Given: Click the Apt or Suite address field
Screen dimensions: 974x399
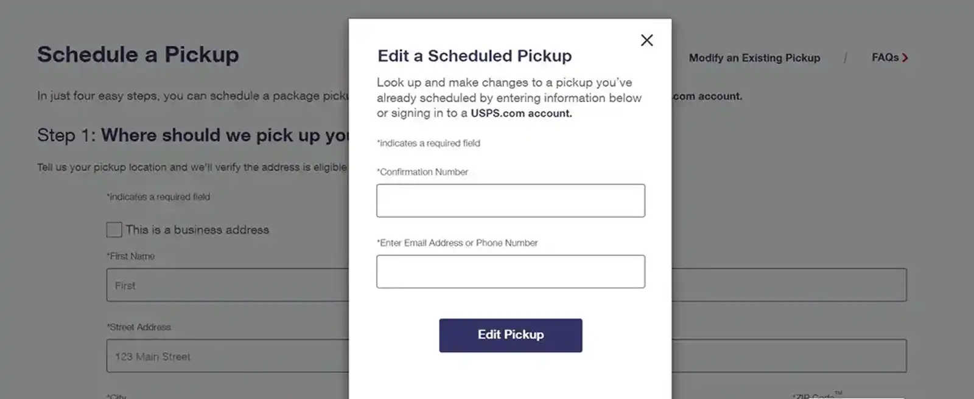Looking at the screenshot, I should (791, 356).
